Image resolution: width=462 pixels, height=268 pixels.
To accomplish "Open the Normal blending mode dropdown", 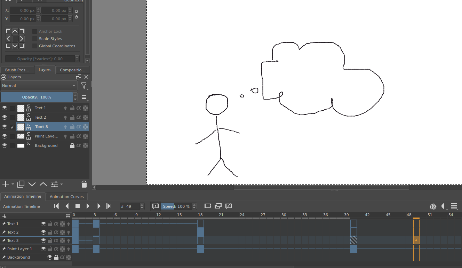I will coord(39,86).
